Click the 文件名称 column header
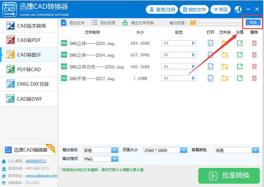The height and width of the screenshot is (187, 264). [92, 32]
